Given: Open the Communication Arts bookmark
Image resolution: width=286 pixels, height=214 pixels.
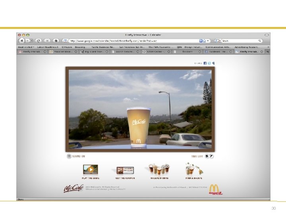Looking at the screenshot, I should click(x=218, y=47).
